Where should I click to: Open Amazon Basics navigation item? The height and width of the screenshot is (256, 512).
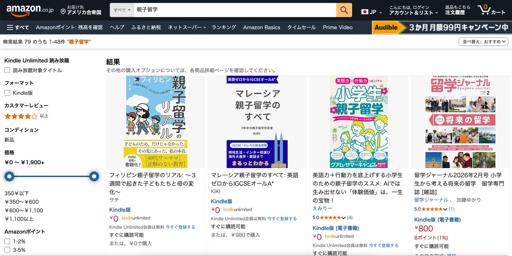[262, 27]
